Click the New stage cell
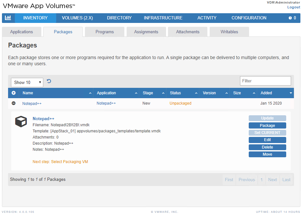 [x=146, y=103]
